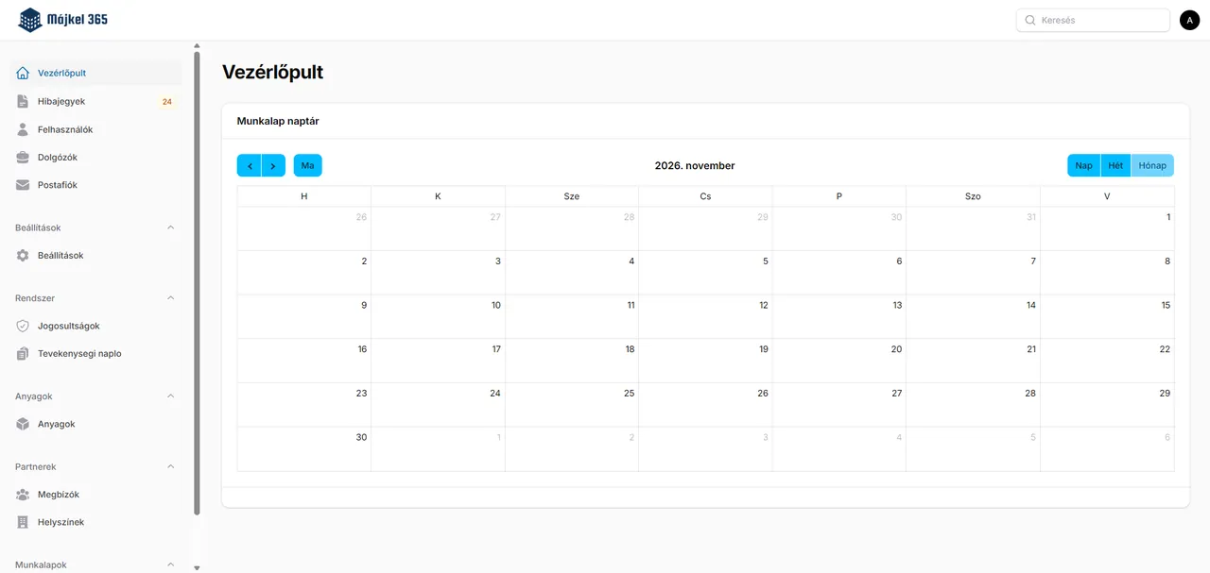Click the search magnifier icon

pos(1030,20)
